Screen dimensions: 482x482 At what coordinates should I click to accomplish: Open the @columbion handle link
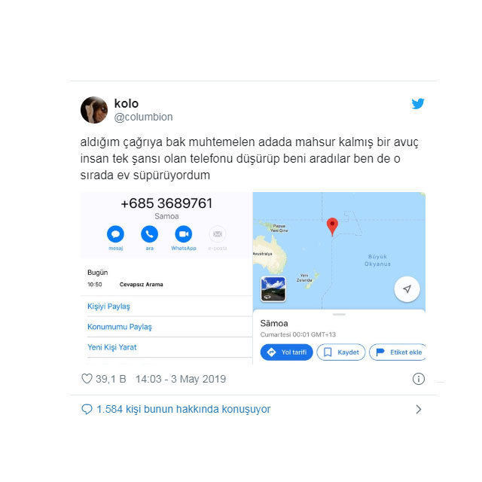143,117
